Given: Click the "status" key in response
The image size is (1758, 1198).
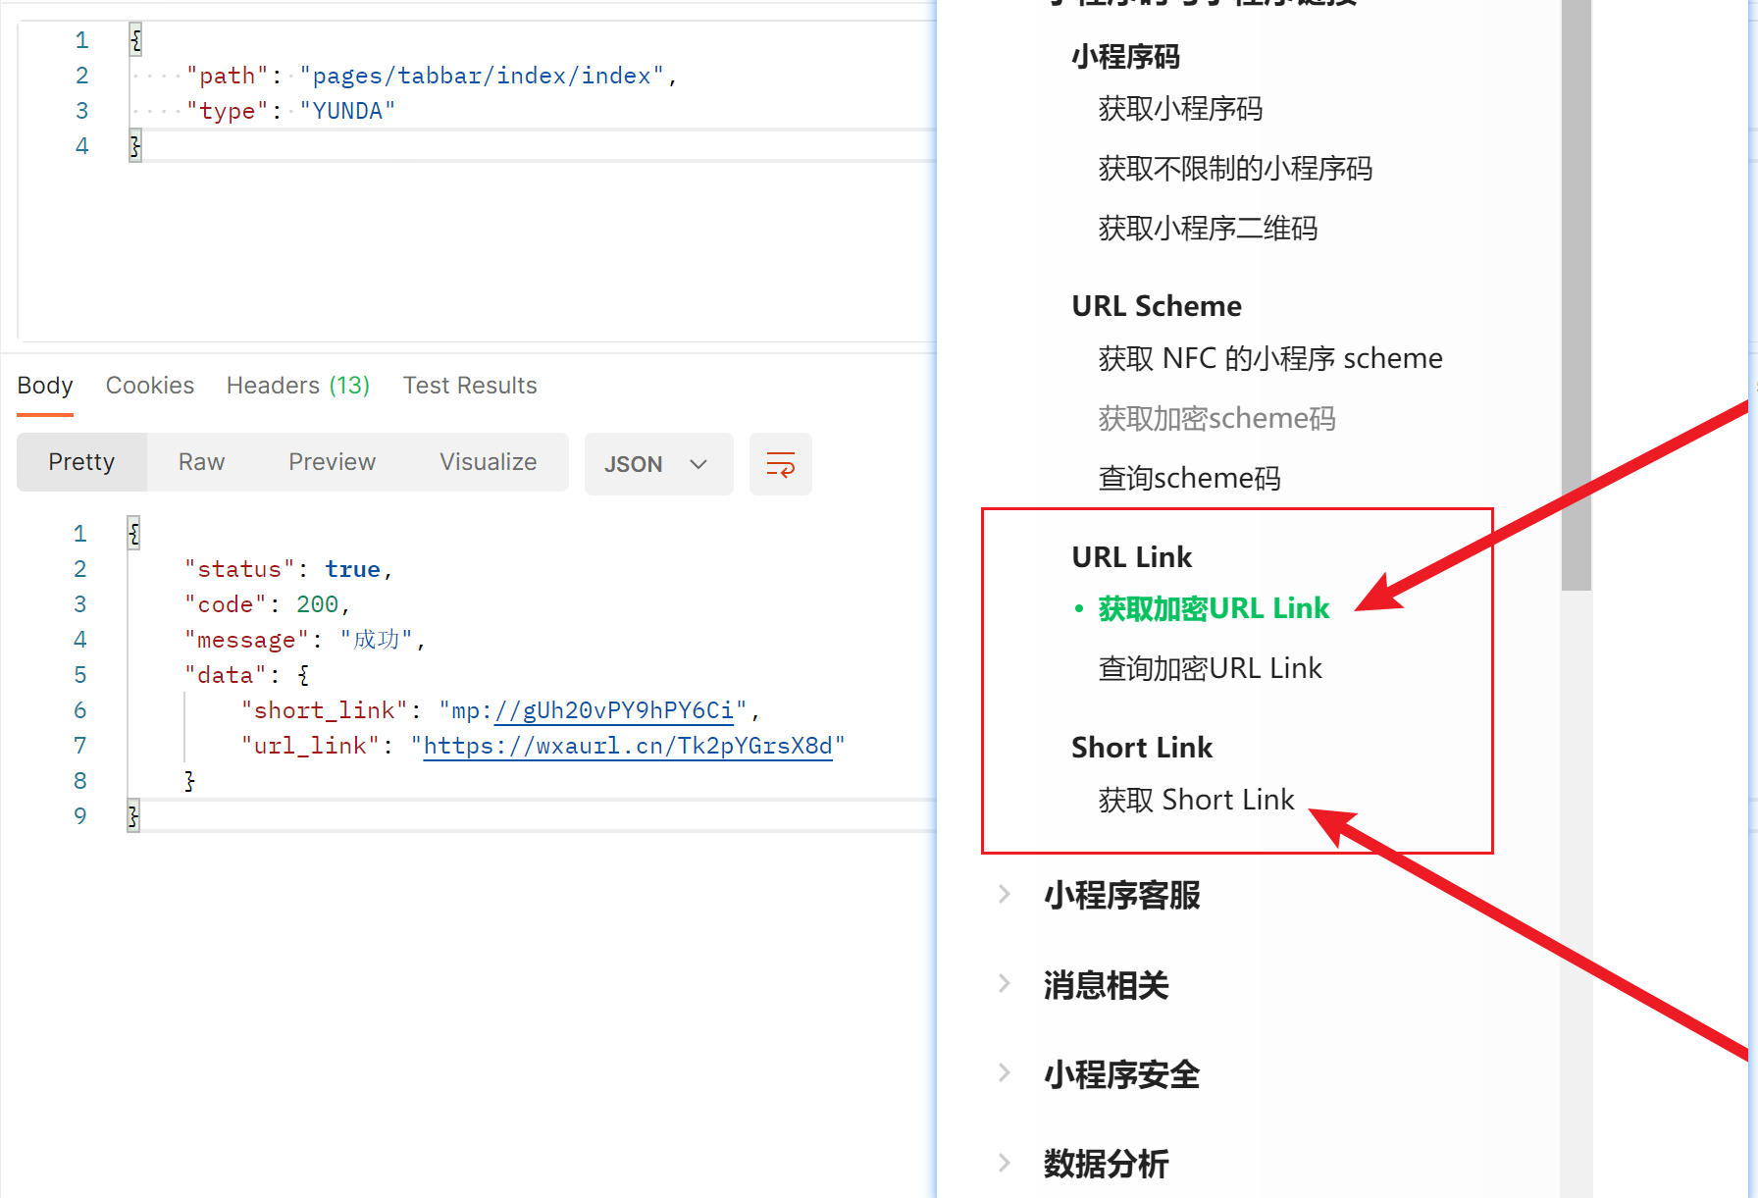Looking at the screenshot, I should click(x=240, y=569).
